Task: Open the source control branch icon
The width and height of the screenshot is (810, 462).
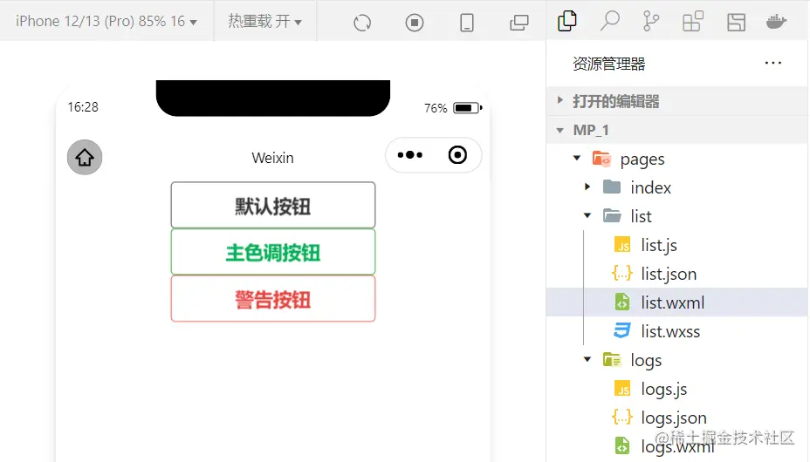Action: (x=651, y=21)
